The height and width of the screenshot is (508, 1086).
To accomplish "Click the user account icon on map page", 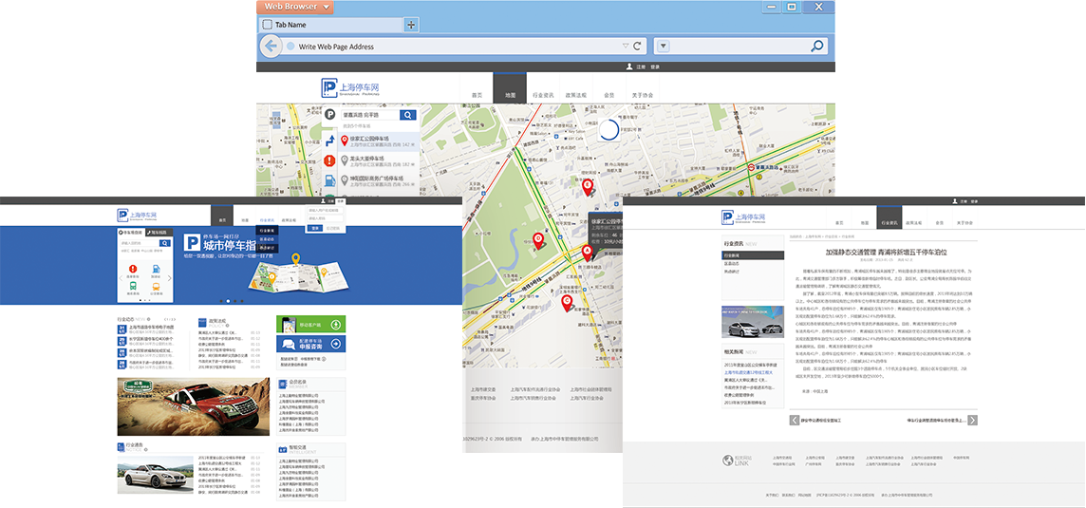I will (629, 67).
